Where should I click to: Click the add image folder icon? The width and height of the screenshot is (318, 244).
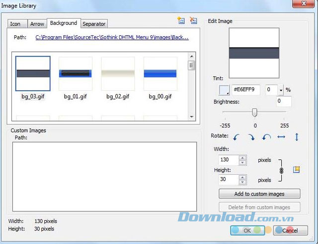tap(181, 21)
